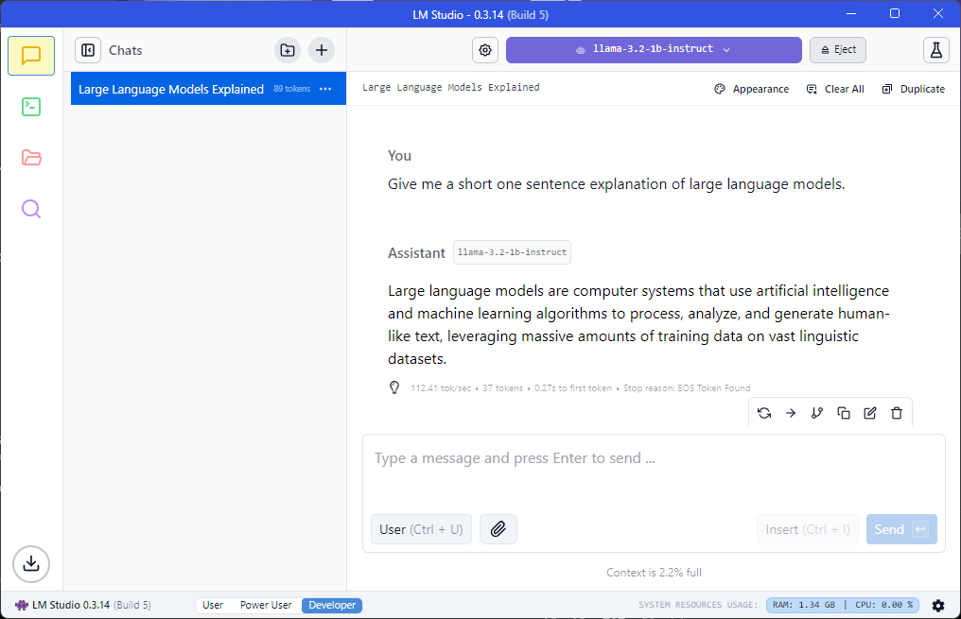Regenerate the assistant response
Image resolution: width=961 pixels, height=619 pixels.
point(764,412)
